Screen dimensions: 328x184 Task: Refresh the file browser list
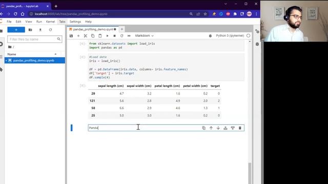click(50, 30)
